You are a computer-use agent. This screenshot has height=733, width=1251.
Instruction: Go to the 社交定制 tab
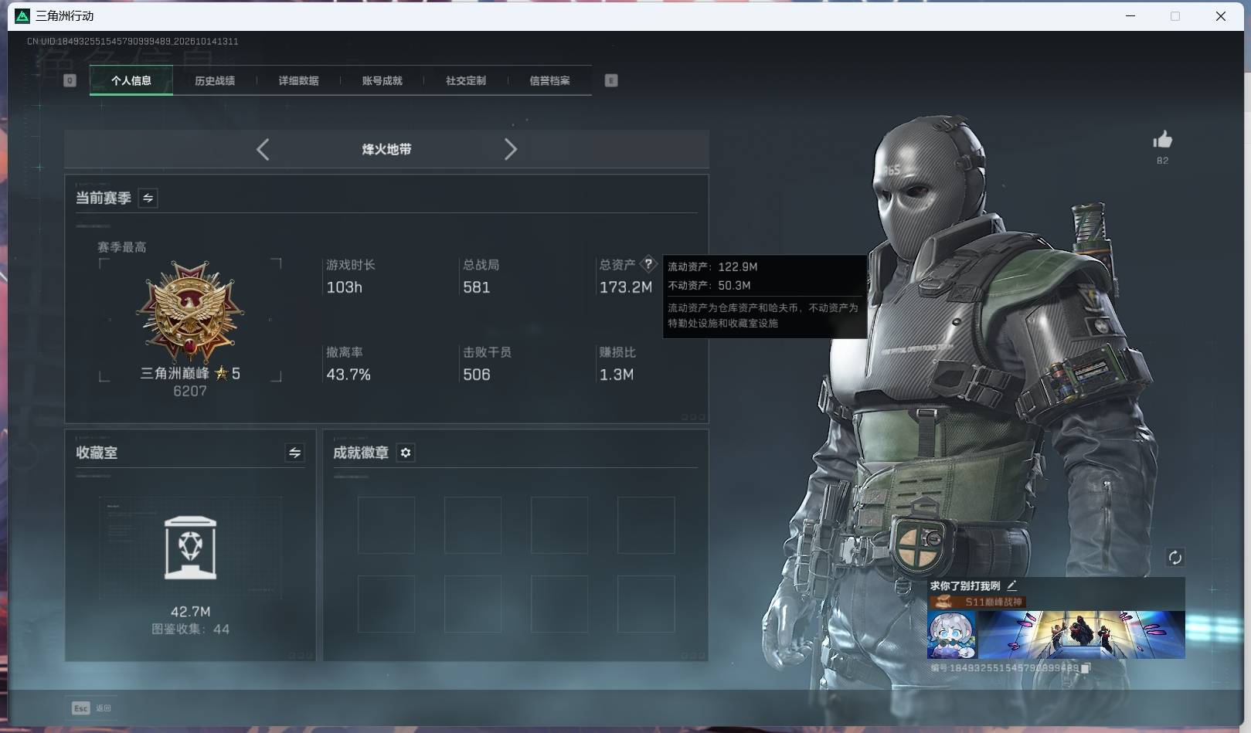[x=466, y=80]
